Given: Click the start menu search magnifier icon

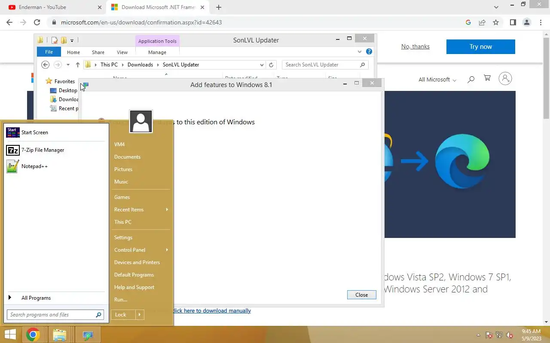Looking at the screenshot, I should (99, 315).
